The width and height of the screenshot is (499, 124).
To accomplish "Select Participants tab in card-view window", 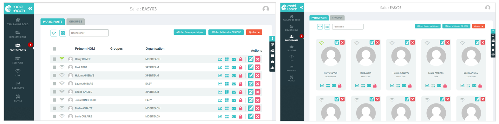I will click(319, 18).
